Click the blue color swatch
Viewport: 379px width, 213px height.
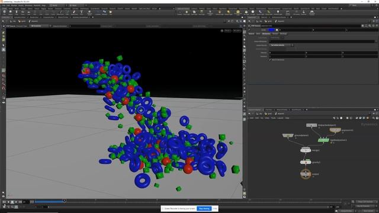[x=272, y=30]
